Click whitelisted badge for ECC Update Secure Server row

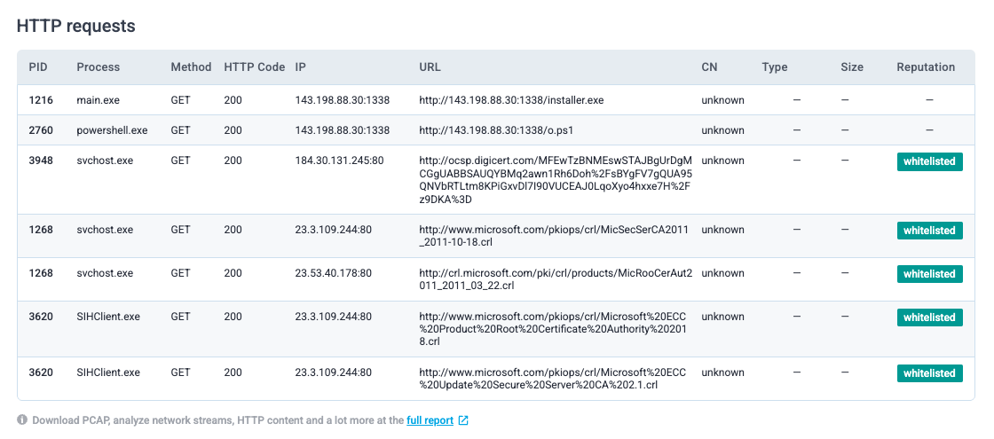[929, 373]
